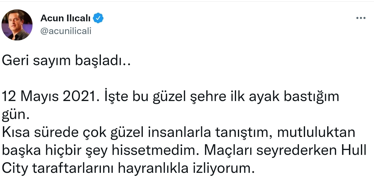
Task: Click the profile image of Acun Ilıcalı
Action: pyautogui.click(x=17, y=25)
